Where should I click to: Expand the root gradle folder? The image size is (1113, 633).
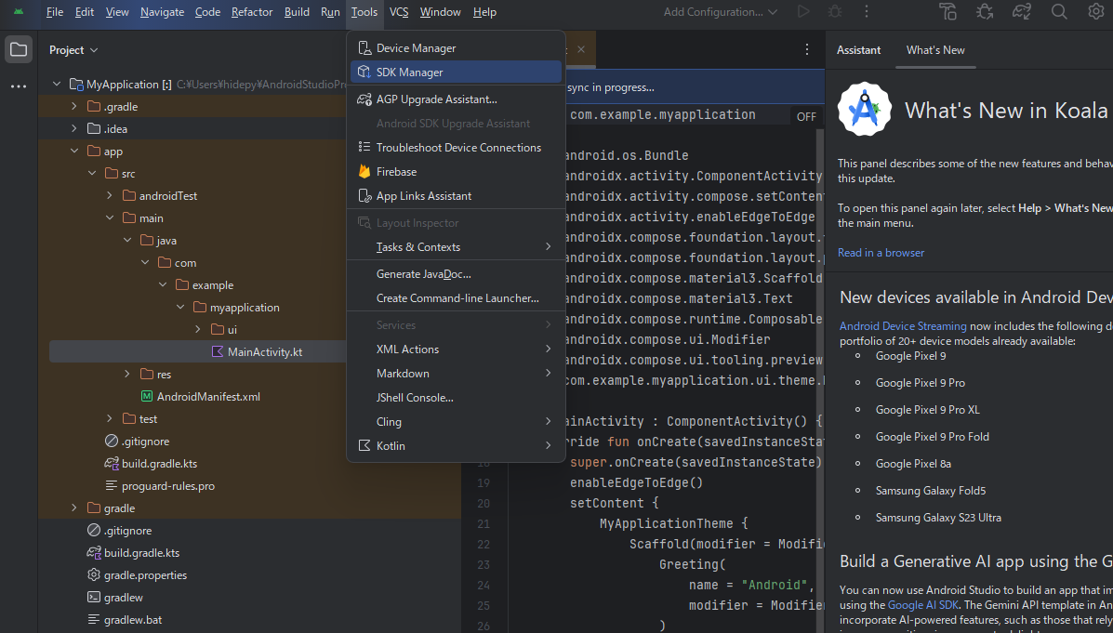pos(74,508)
